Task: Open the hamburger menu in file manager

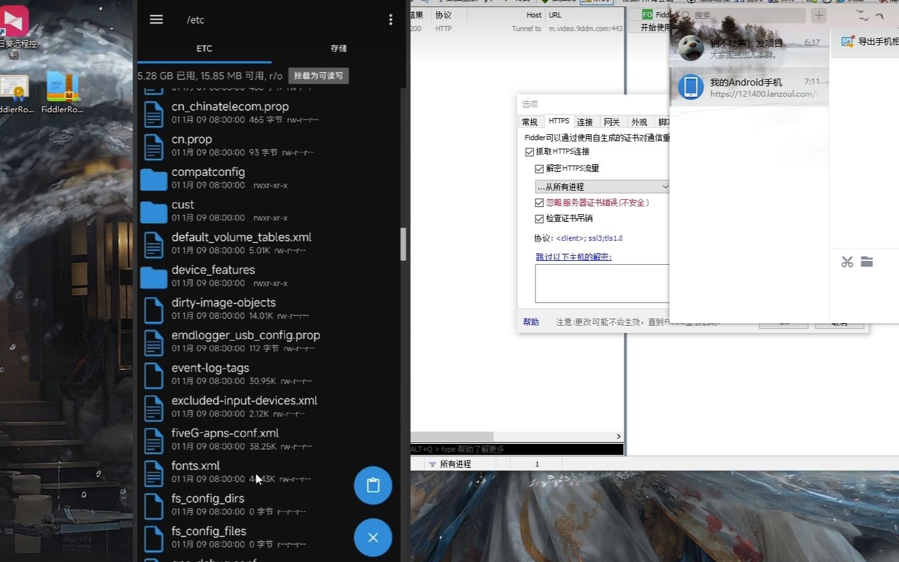Action: point(156,19)
